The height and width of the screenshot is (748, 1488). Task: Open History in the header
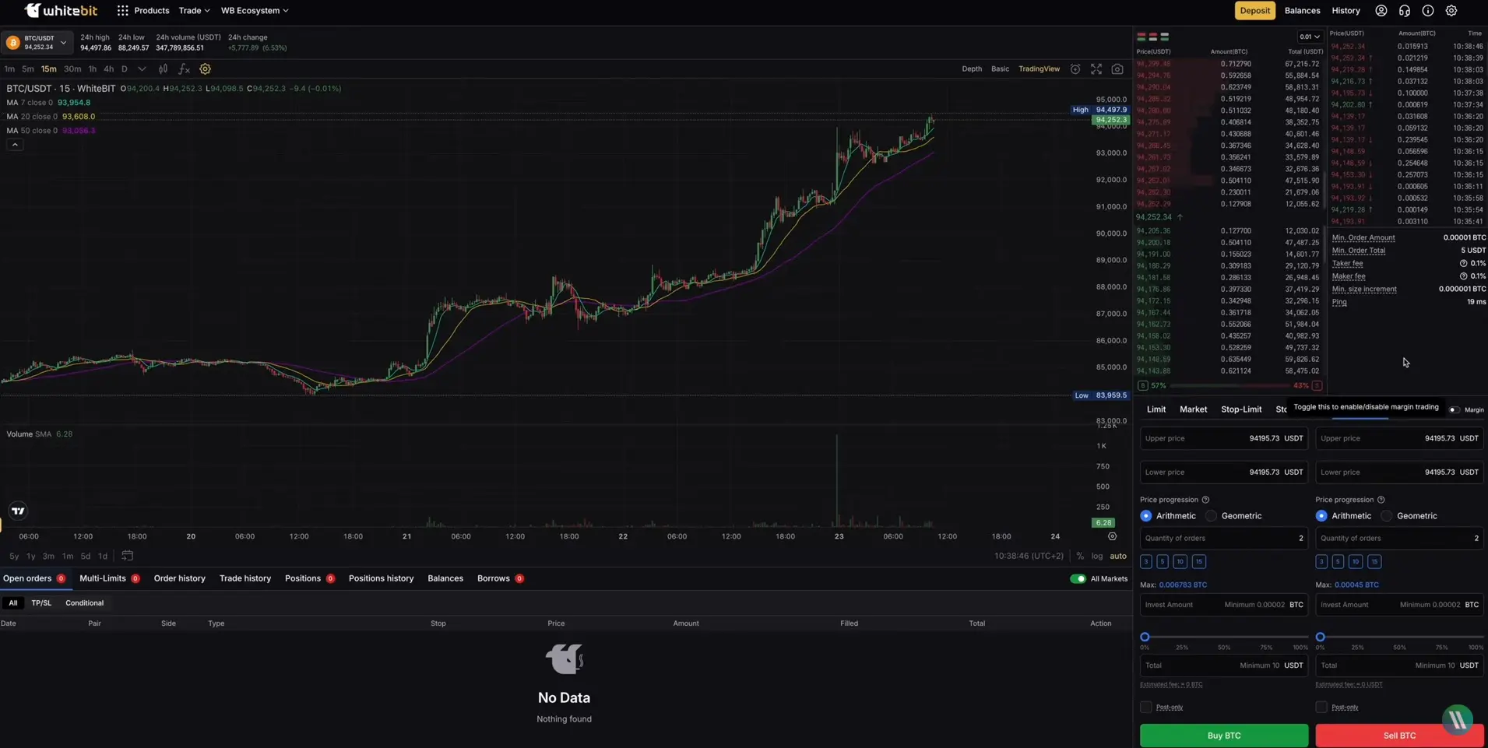[x=1346, y=11]
